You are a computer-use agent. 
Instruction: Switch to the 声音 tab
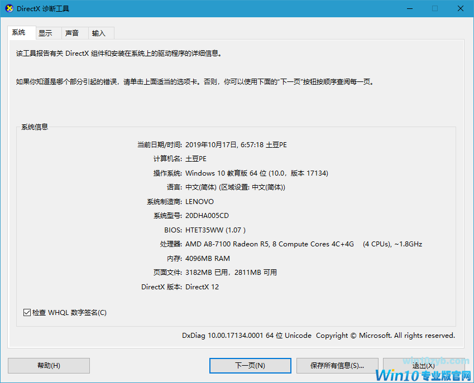(x=75, y=33)
